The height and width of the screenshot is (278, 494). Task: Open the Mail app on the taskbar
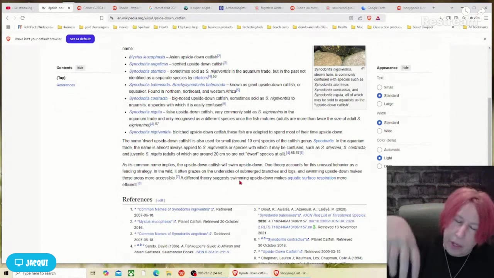click(118, 273)
